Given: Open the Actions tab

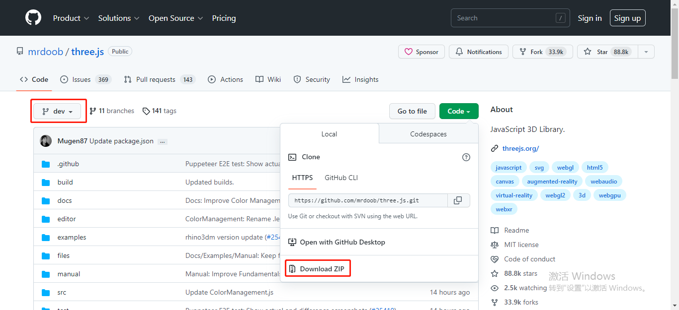Looking at the screenshot, I should point(225,79).
